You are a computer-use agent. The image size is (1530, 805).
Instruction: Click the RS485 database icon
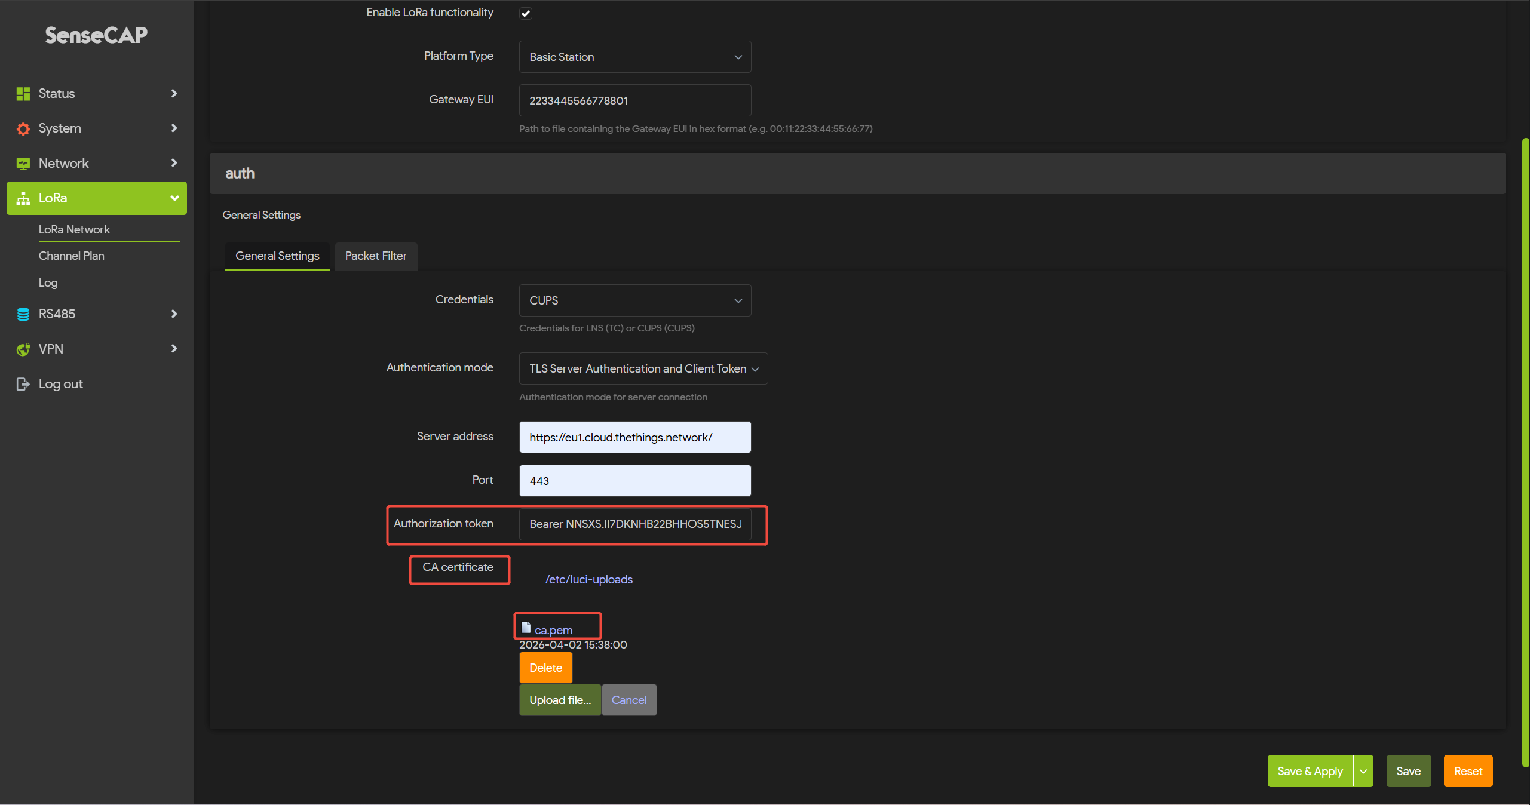pos(23,314)
